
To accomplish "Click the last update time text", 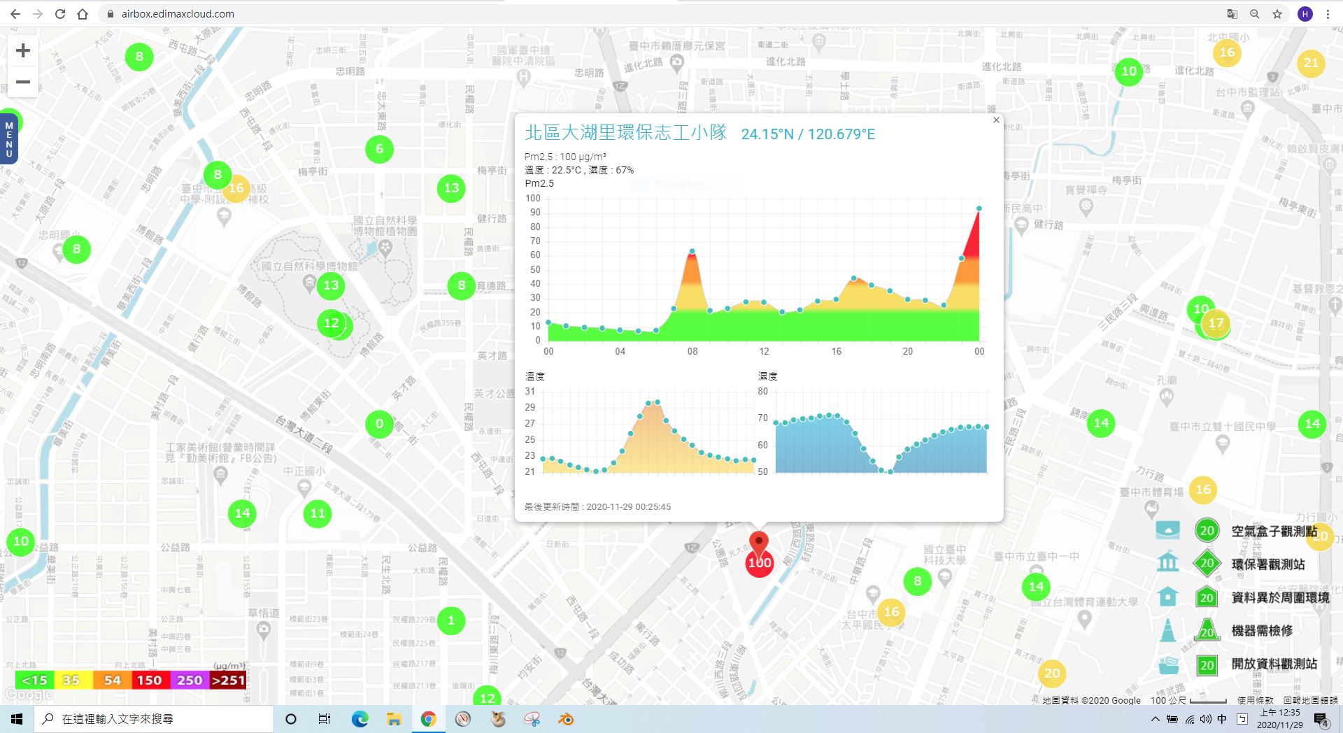I will [597, 506].
